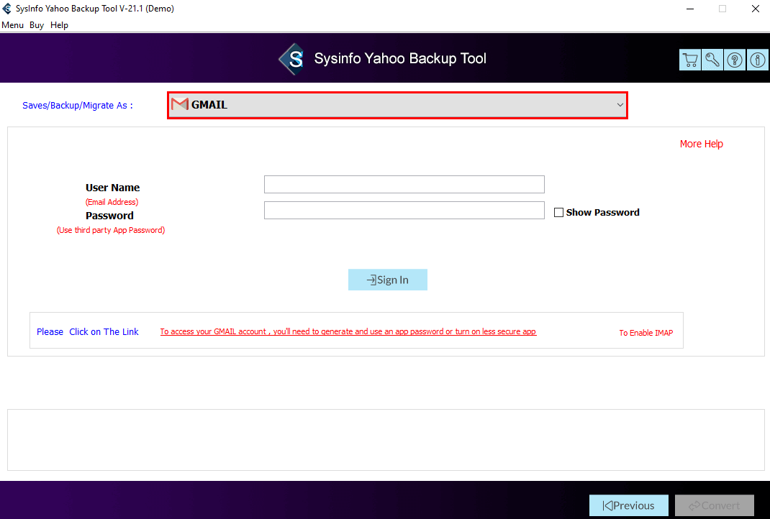Click the Gmail envelope icon in dropdown
This screenshot has height=519, width=770.
click(x=180, y=104)
